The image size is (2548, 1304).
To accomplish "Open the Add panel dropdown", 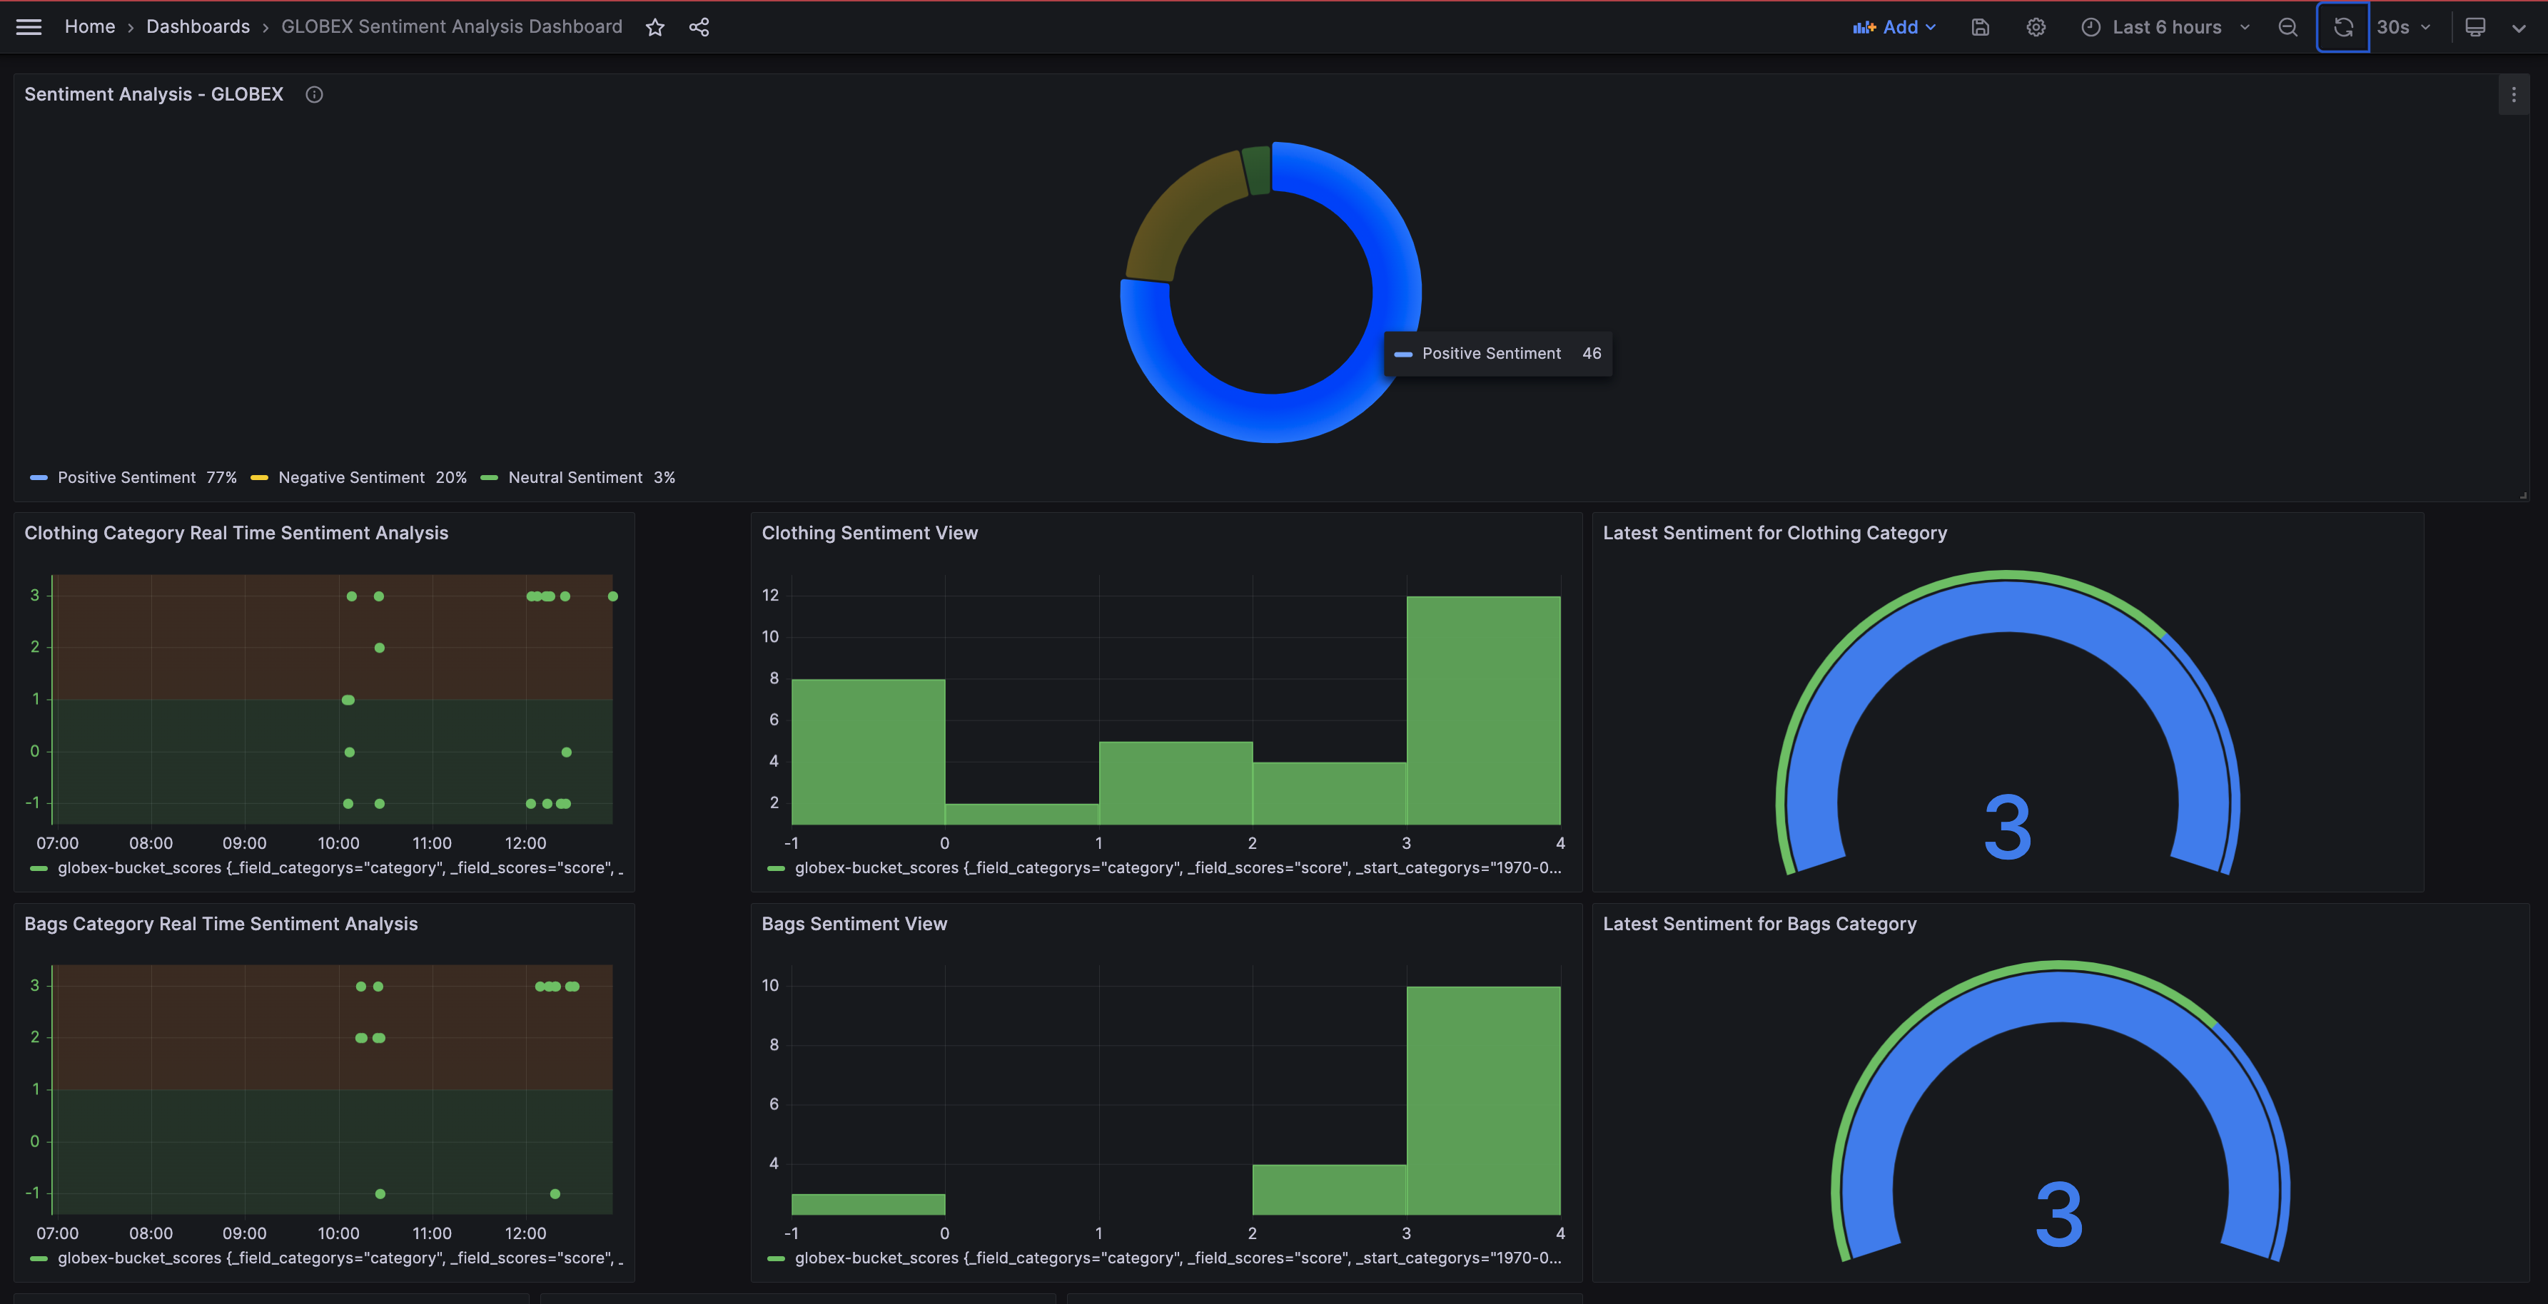I will pos(1894,26).
